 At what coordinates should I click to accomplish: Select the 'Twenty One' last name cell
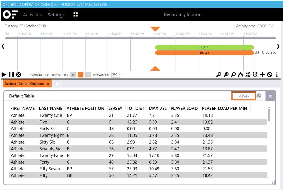[51, 115]
